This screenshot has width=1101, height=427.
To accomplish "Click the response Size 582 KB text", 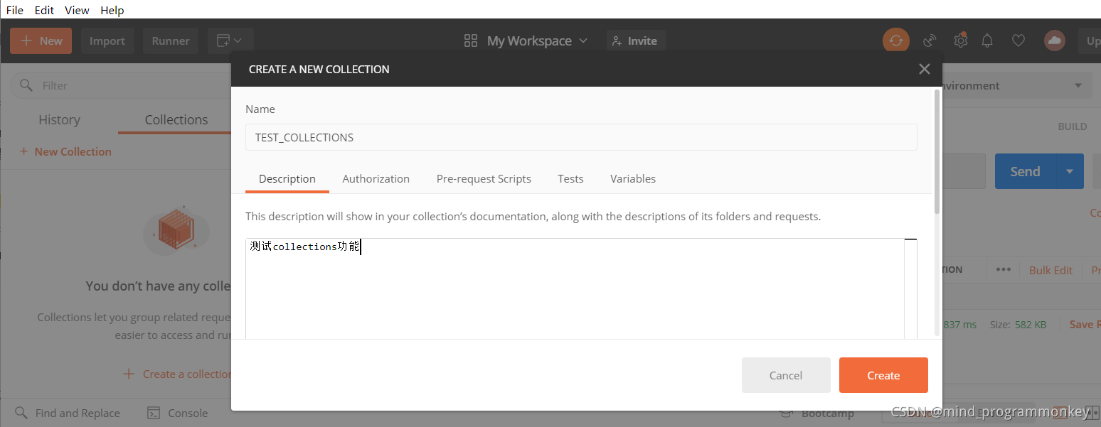I will (x=1018, y=325).
